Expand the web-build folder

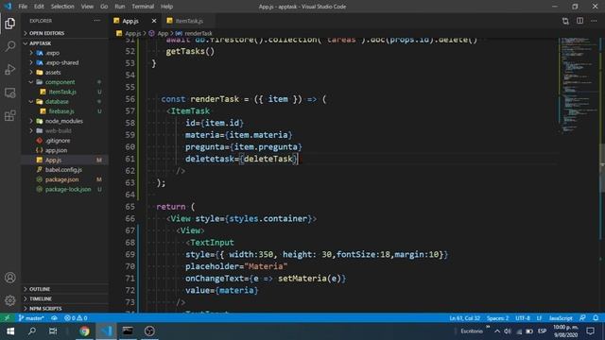pyautogui.click(x=58, y=130)
